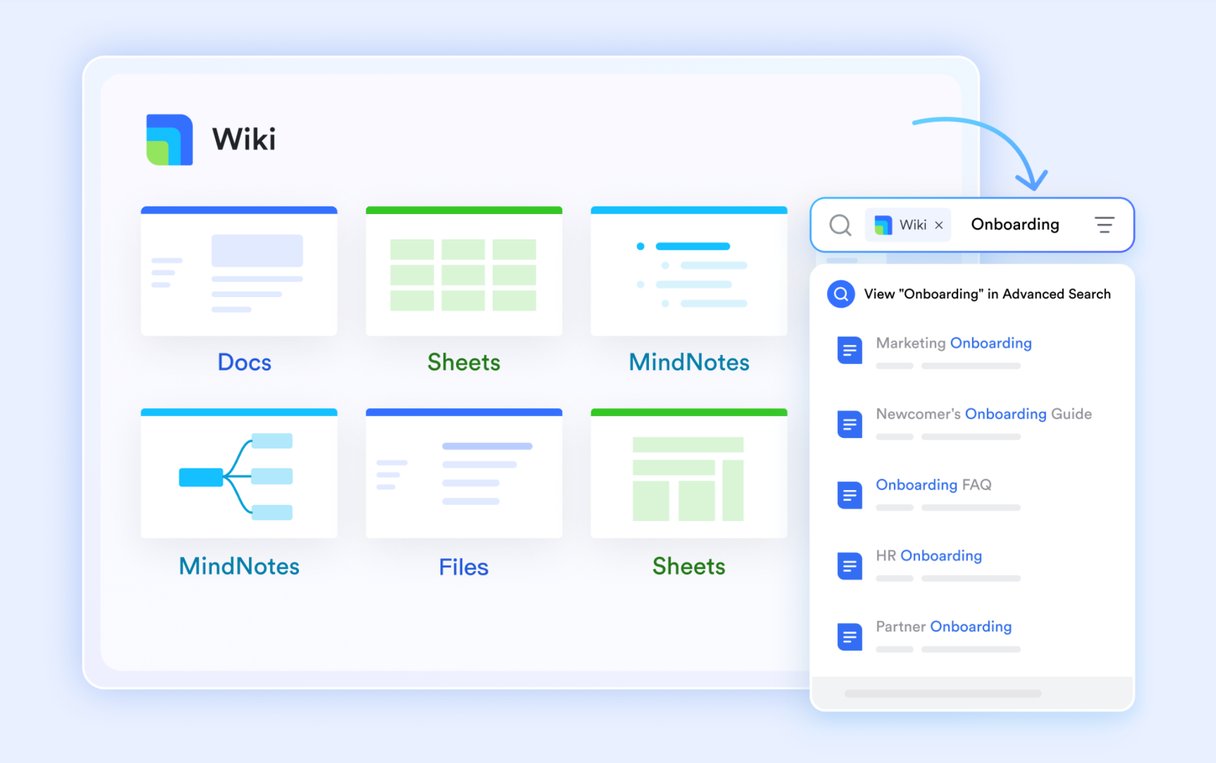Select the Files label
This screenshot has width=1216, height=763.
click(463, 567)
